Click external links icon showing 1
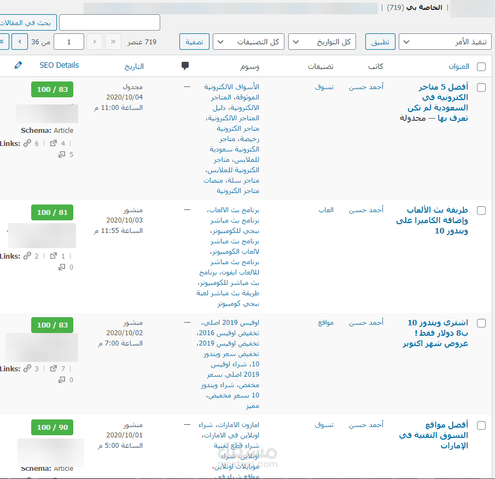495x479 pixels. 54,256
